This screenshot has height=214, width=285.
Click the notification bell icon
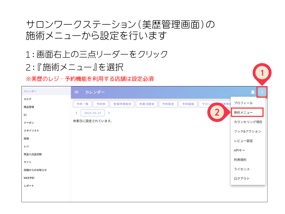(253, 92)
